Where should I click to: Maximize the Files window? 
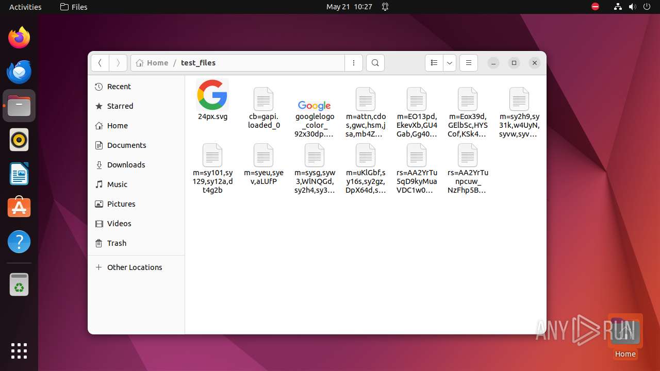[514, 63]
